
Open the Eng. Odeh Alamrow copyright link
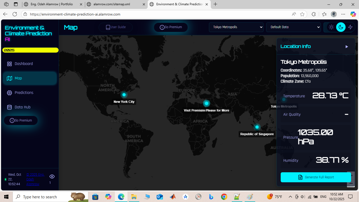coord(35,179)
